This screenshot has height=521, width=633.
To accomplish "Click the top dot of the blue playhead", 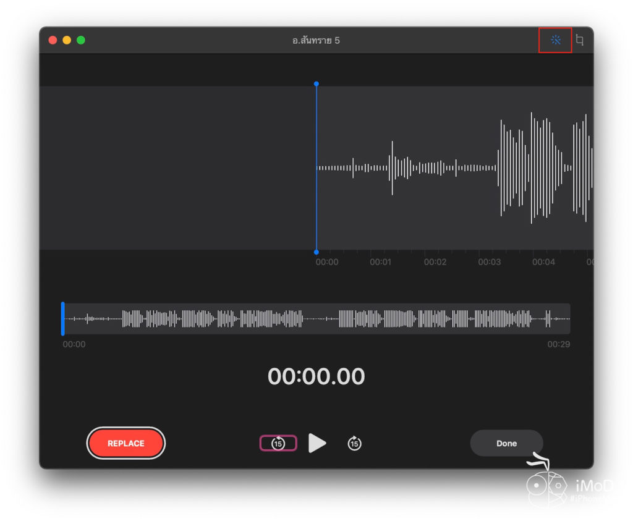I will [316, 83].
